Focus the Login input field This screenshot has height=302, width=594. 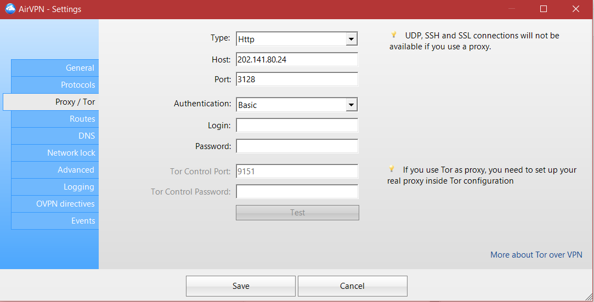(x=297, y=126)
